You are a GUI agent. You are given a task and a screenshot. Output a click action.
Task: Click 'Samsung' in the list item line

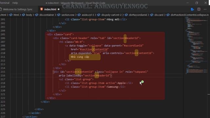coord(113,87)
